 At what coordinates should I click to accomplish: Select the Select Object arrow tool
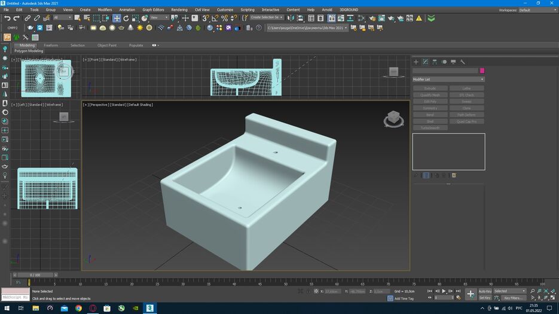(x=77, y=18)
